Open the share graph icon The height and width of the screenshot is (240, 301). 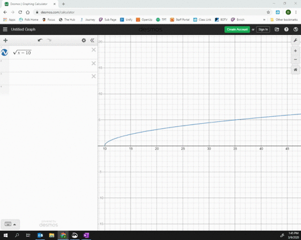tap(277, 29)
